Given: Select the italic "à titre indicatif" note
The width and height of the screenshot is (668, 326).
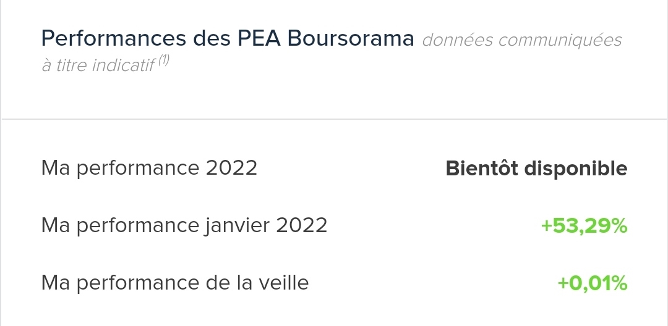Looking at the screenshot, I should click(x=98, y=65).
